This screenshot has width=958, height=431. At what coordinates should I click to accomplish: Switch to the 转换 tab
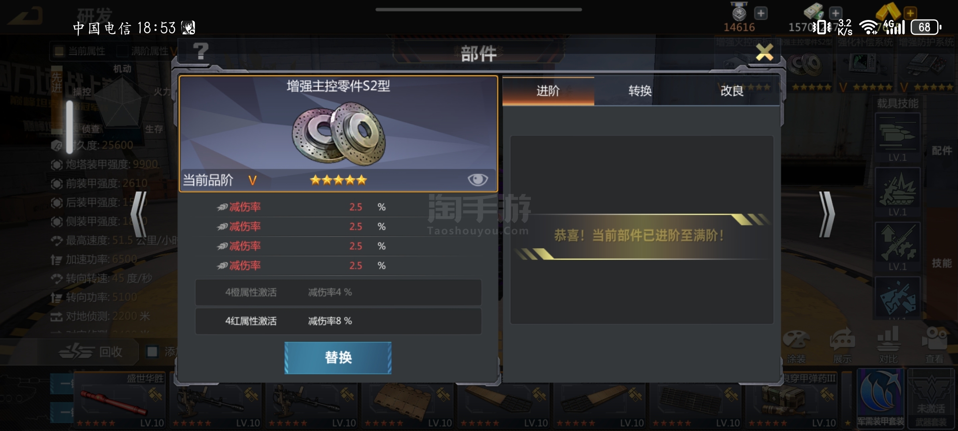click(x=640, y=91)
